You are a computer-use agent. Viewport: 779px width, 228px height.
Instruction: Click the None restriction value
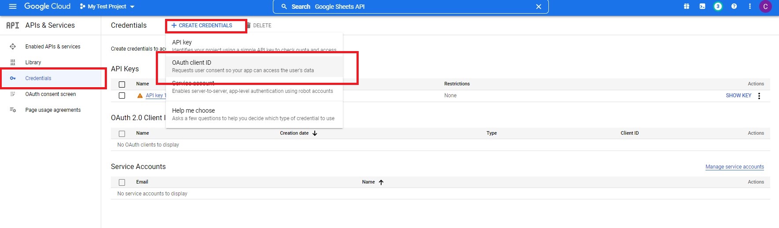pos(450,96)
